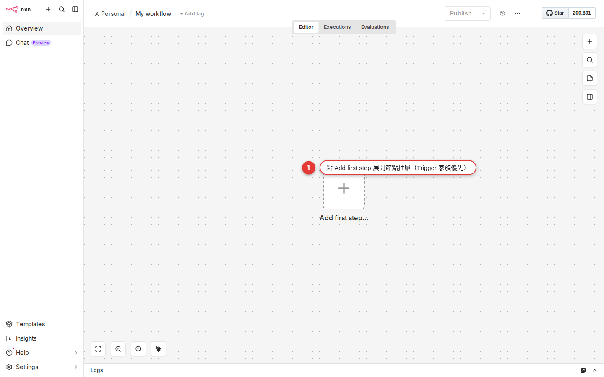Collapse the left sidebar panel
This screenshot has height=377, width=604.
pyautogui.click(x=75, y=9)
